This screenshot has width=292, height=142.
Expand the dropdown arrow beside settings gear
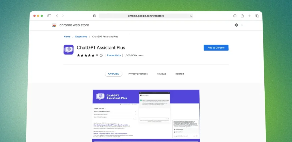tap(242, 25)
